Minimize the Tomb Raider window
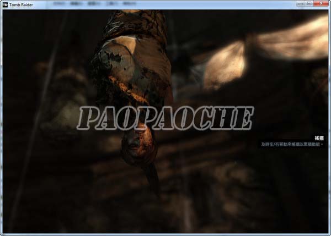331x236 pixels. (x=301, y=4)
